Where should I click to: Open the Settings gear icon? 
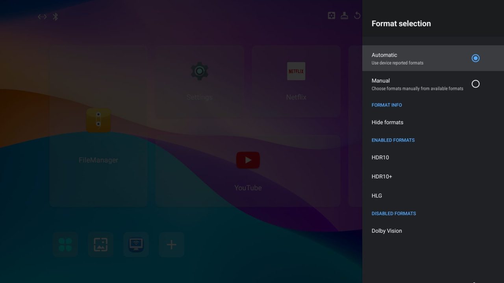click(199, 71)
